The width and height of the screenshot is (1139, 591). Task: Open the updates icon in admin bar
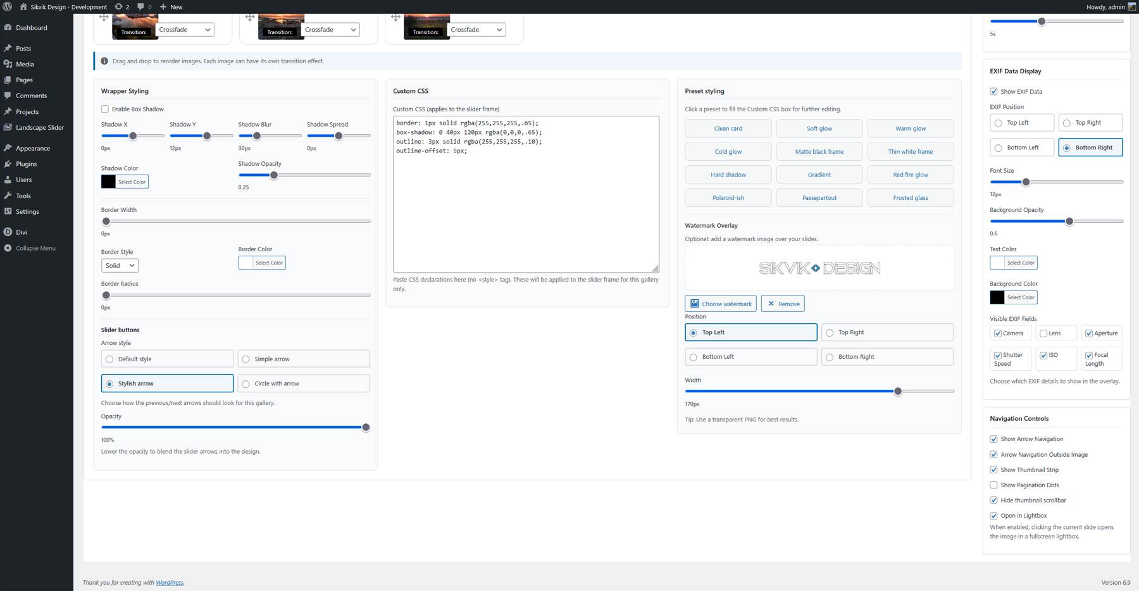tap(119, 7)
